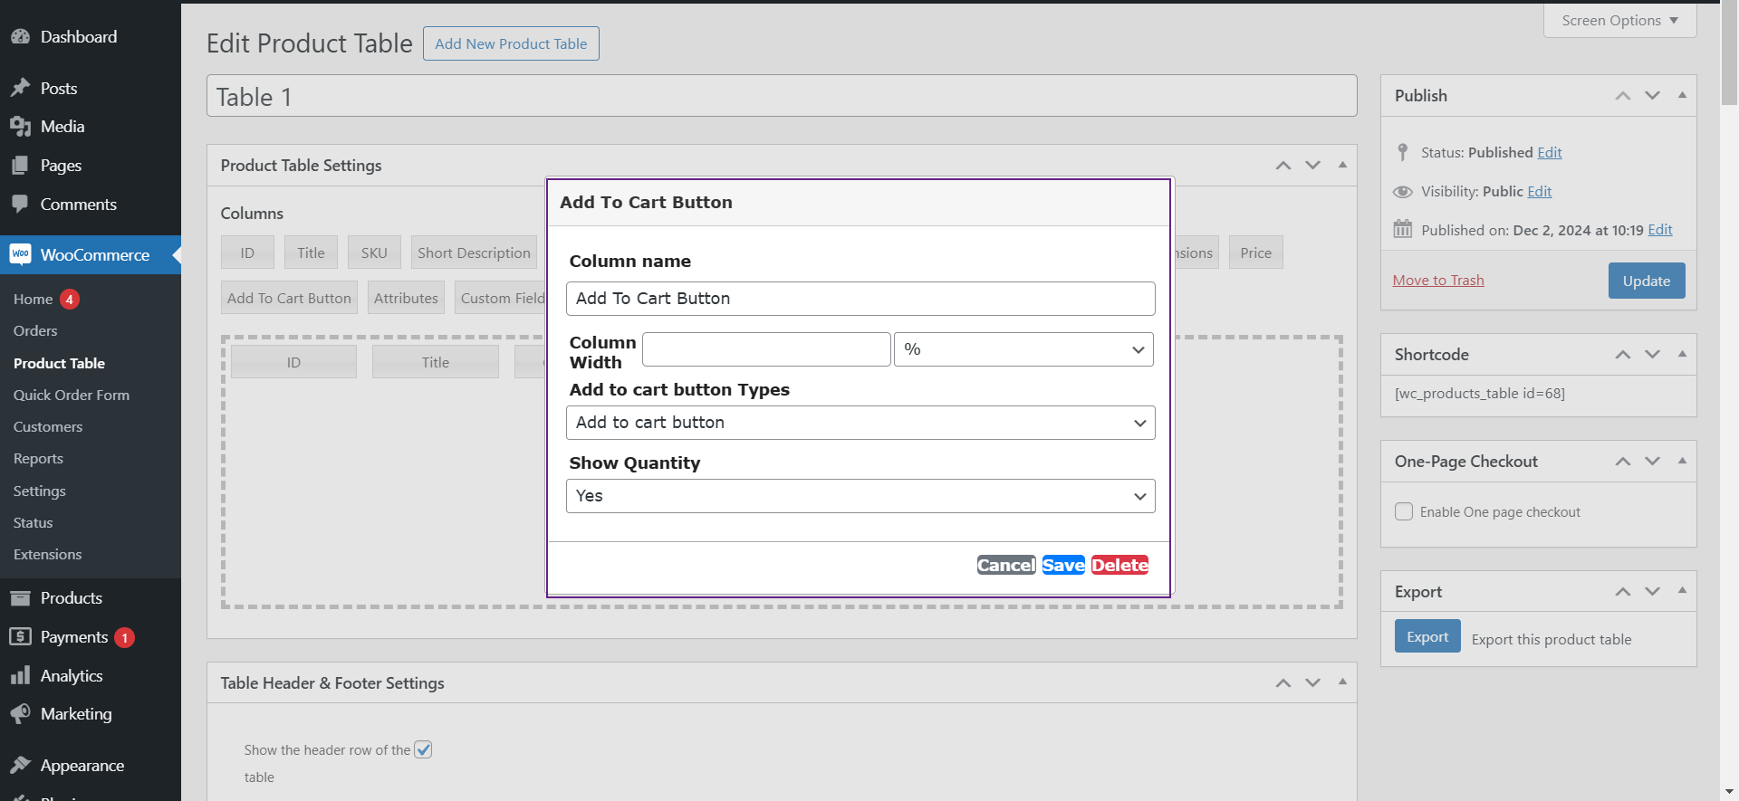Click the Marketing megaphone icon

click(x=20, y=714)
